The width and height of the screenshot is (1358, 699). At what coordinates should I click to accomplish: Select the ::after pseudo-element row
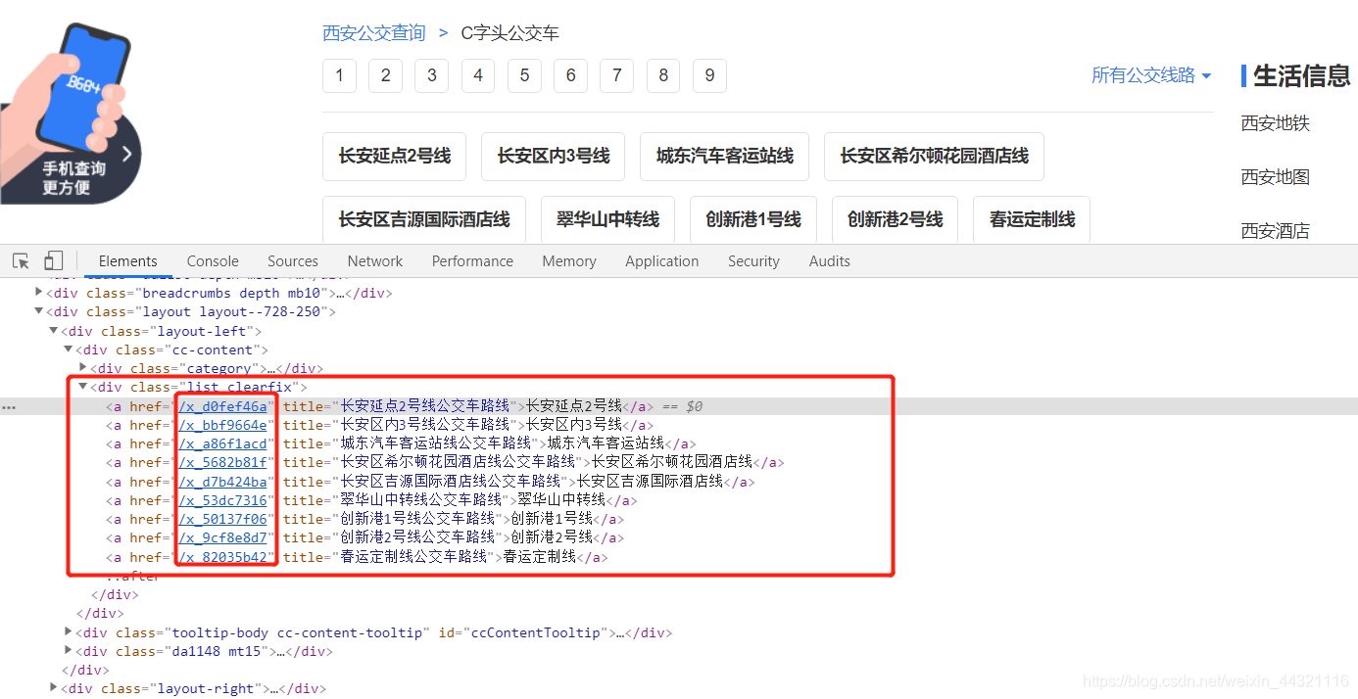[x=133, y=576]
